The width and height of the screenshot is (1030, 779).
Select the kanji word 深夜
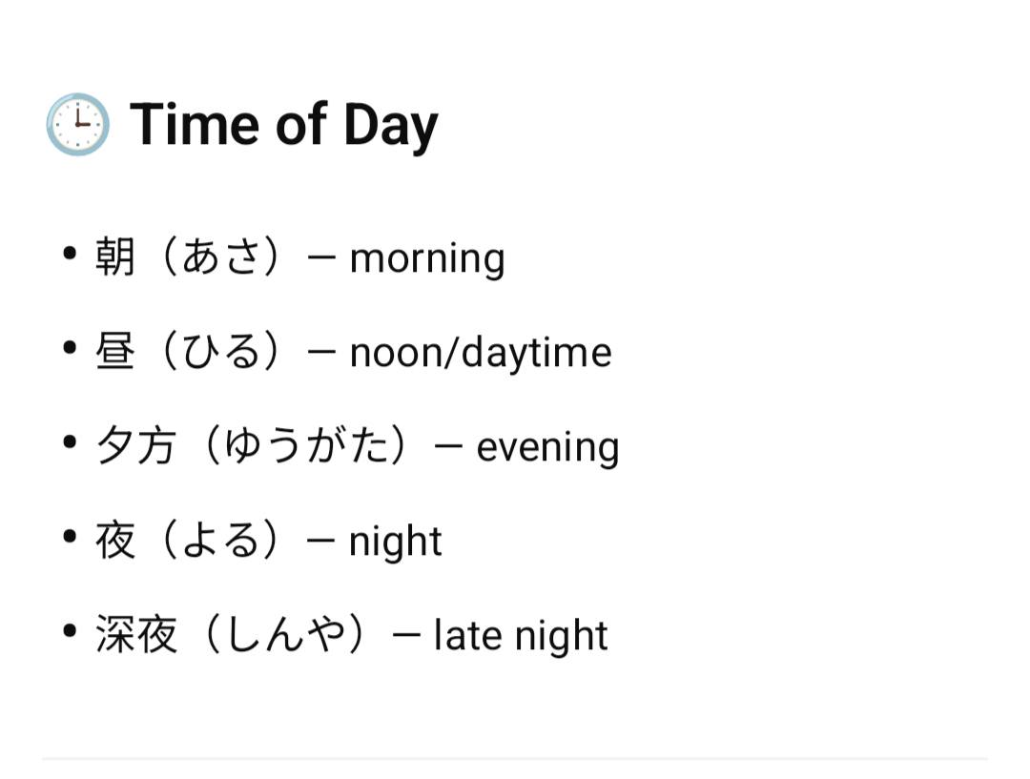click(x=136, y=636)
